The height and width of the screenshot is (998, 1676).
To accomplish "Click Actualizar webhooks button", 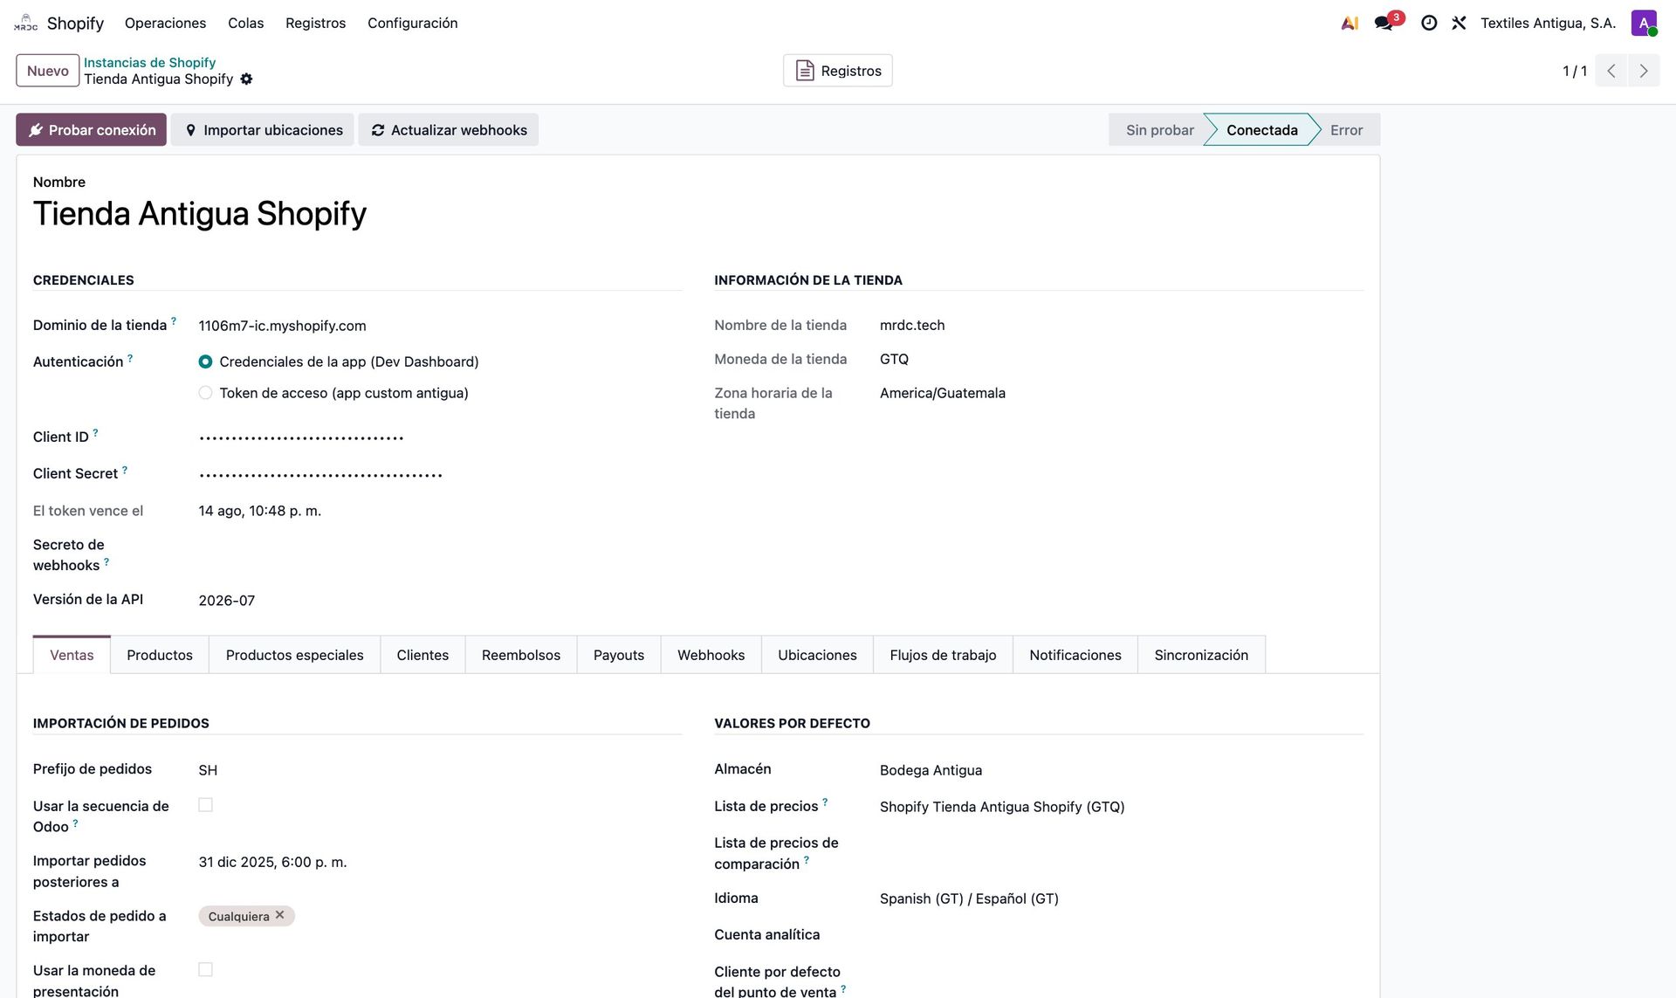I will [449, 130].
